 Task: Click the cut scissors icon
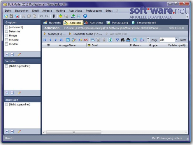coord(24,16)
